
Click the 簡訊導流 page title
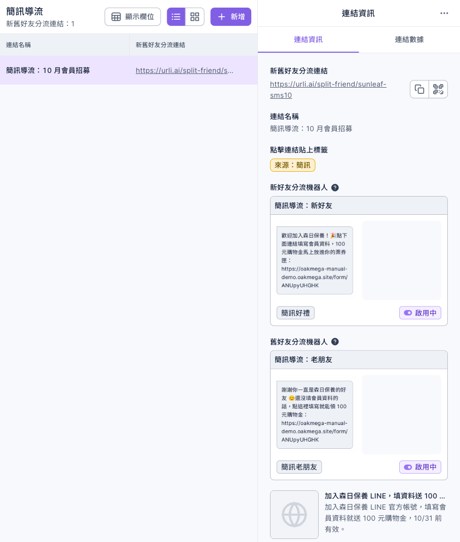tap(24, 12)
